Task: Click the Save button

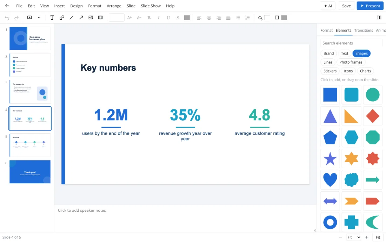Action: click(346, 6)
